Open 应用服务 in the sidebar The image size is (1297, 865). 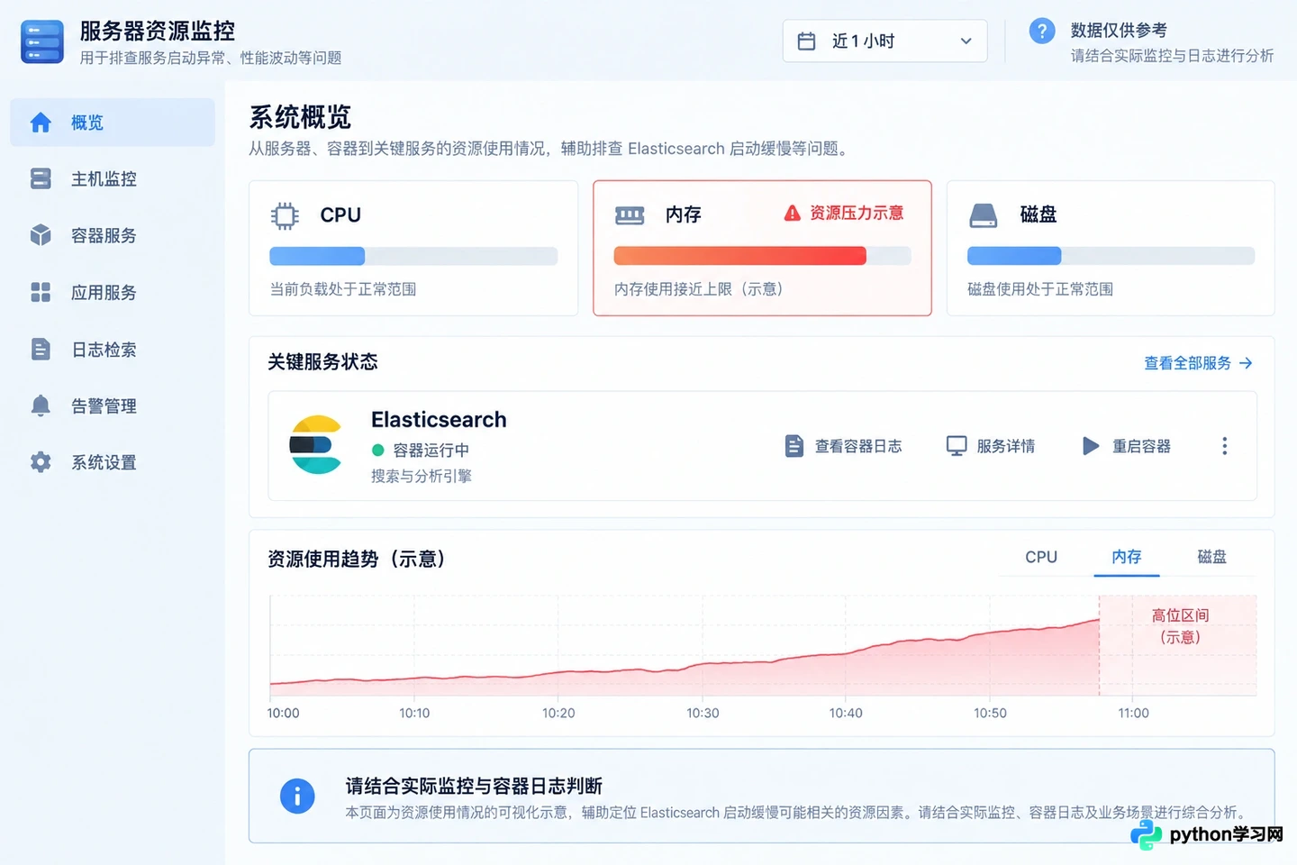113,292
